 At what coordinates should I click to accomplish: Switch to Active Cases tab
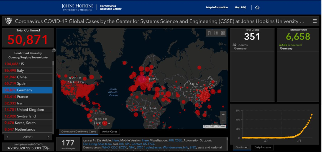(x=110, y=131)
